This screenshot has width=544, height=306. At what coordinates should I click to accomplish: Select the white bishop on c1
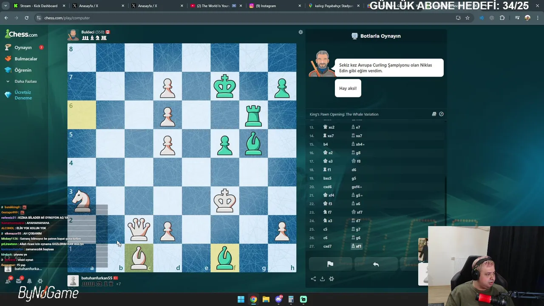pyautogui.click(x=139, y=258)
